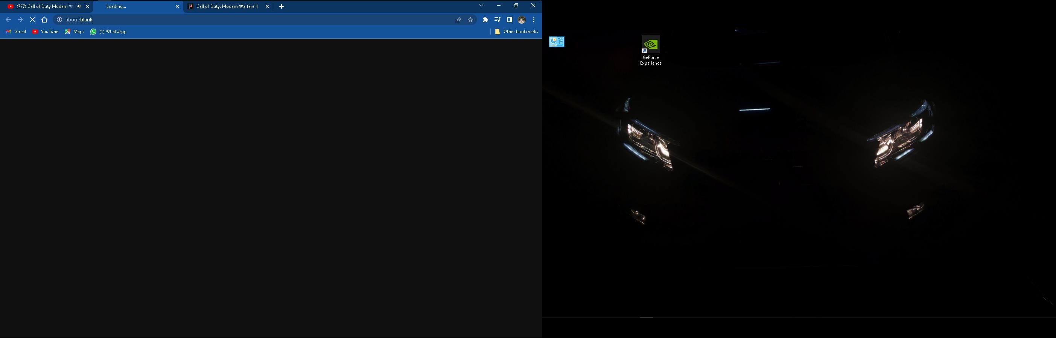
Task: Open the Maps bookmark
Action: pos(74,32)
